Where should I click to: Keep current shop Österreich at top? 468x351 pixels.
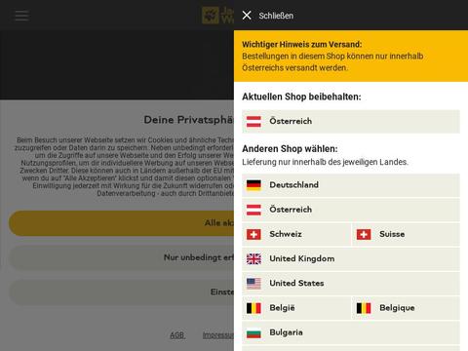pyautogui.click(x=351, y=121)
